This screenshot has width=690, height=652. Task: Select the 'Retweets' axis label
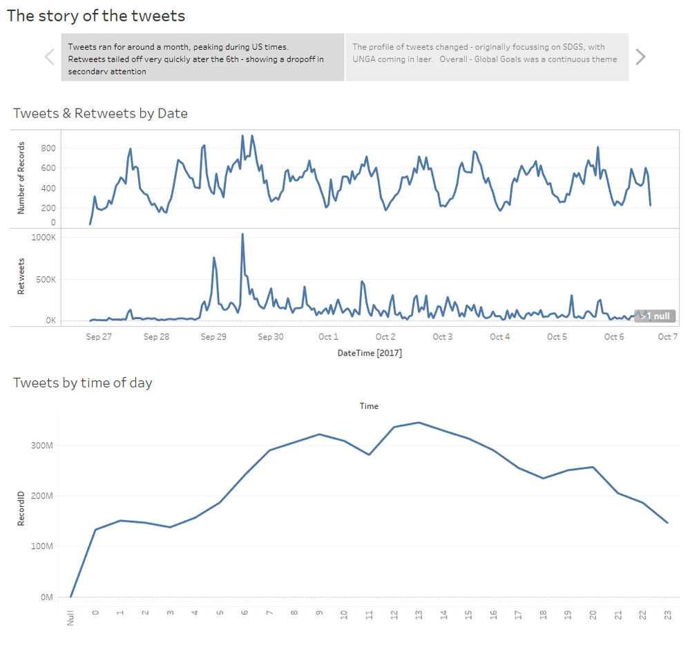tap(21, 276)
